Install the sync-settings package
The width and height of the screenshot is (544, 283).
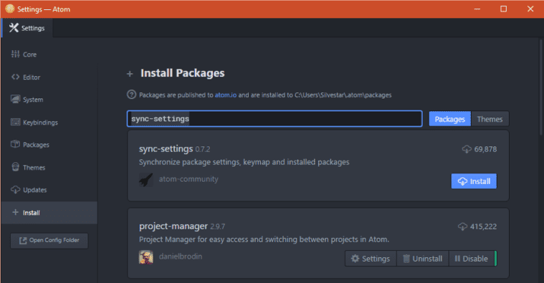(474, 181)
